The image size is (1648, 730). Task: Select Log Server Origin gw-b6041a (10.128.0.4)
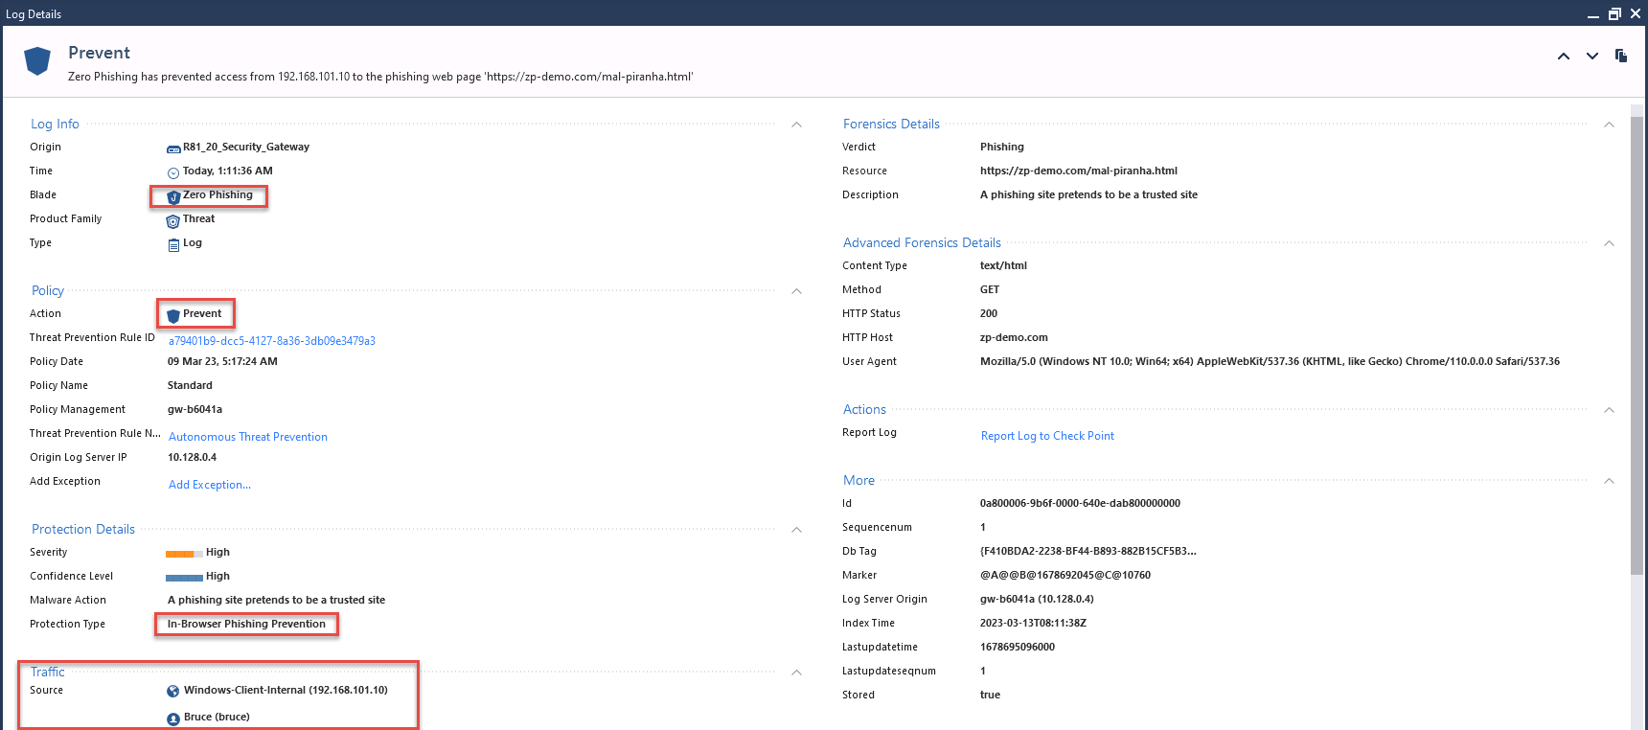tap(1037, 599)
